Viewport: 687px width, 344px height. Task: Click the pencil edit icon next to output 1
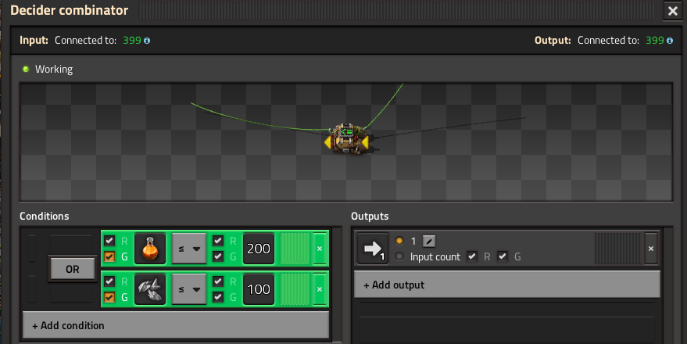(429, 241)
